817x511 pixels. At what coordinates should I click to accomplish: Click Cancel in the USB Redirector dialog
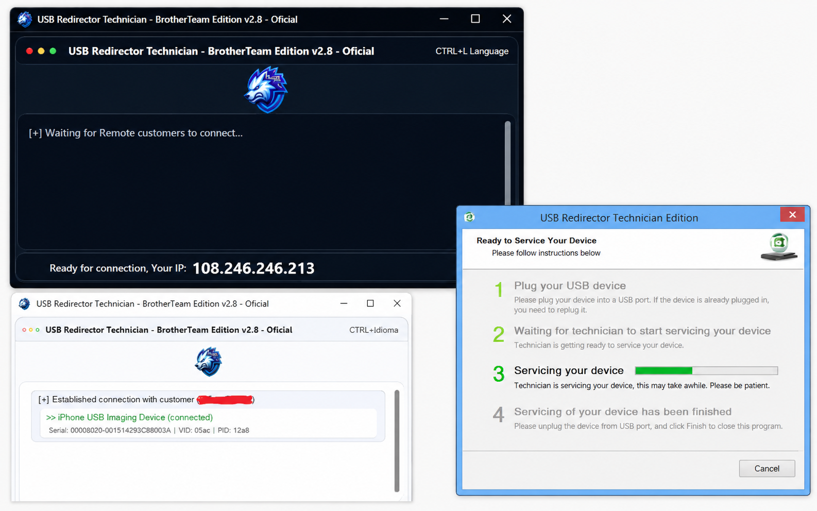click(767, 469)
